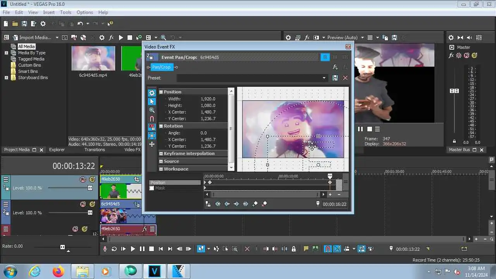
Task: Click Create Keyframe button
Action: (255, 204)
